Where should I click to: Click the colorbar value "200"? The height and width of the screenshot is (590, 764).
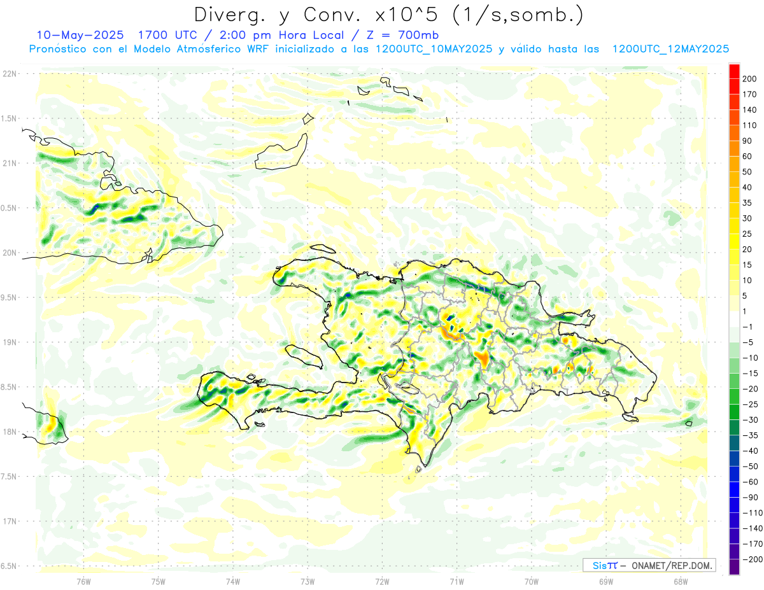[x=749, y=79]
